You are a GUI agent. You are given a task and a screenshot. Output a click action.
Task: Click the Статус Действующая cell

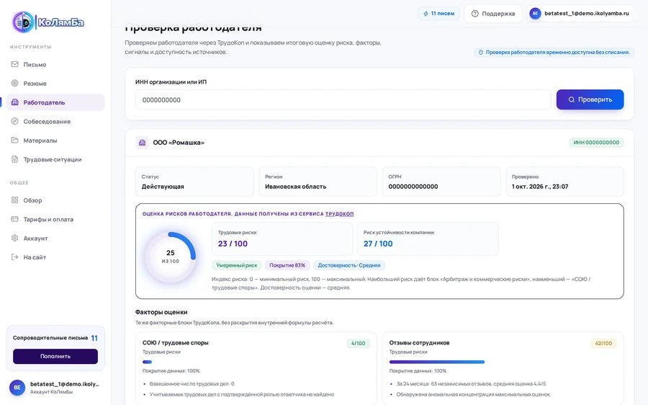tap(194, 182)
